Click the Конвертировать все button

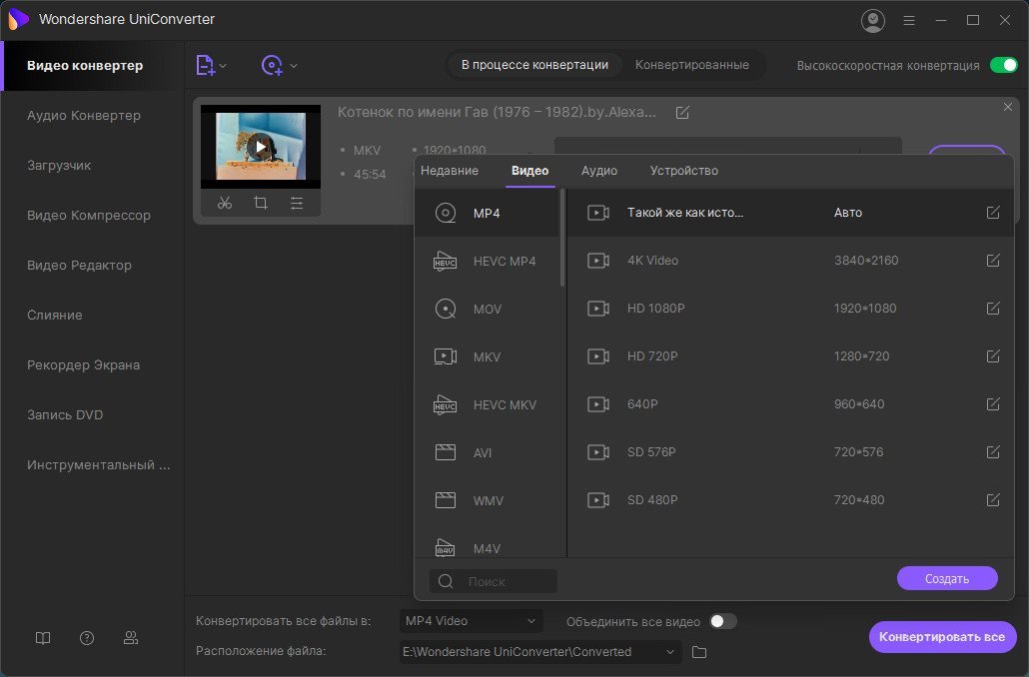(x=942, y=637)
